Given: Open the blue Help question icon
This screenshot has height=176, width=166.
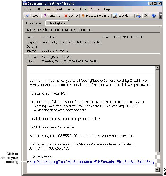Looking at the screenshot, I should [x=154, y=16].
